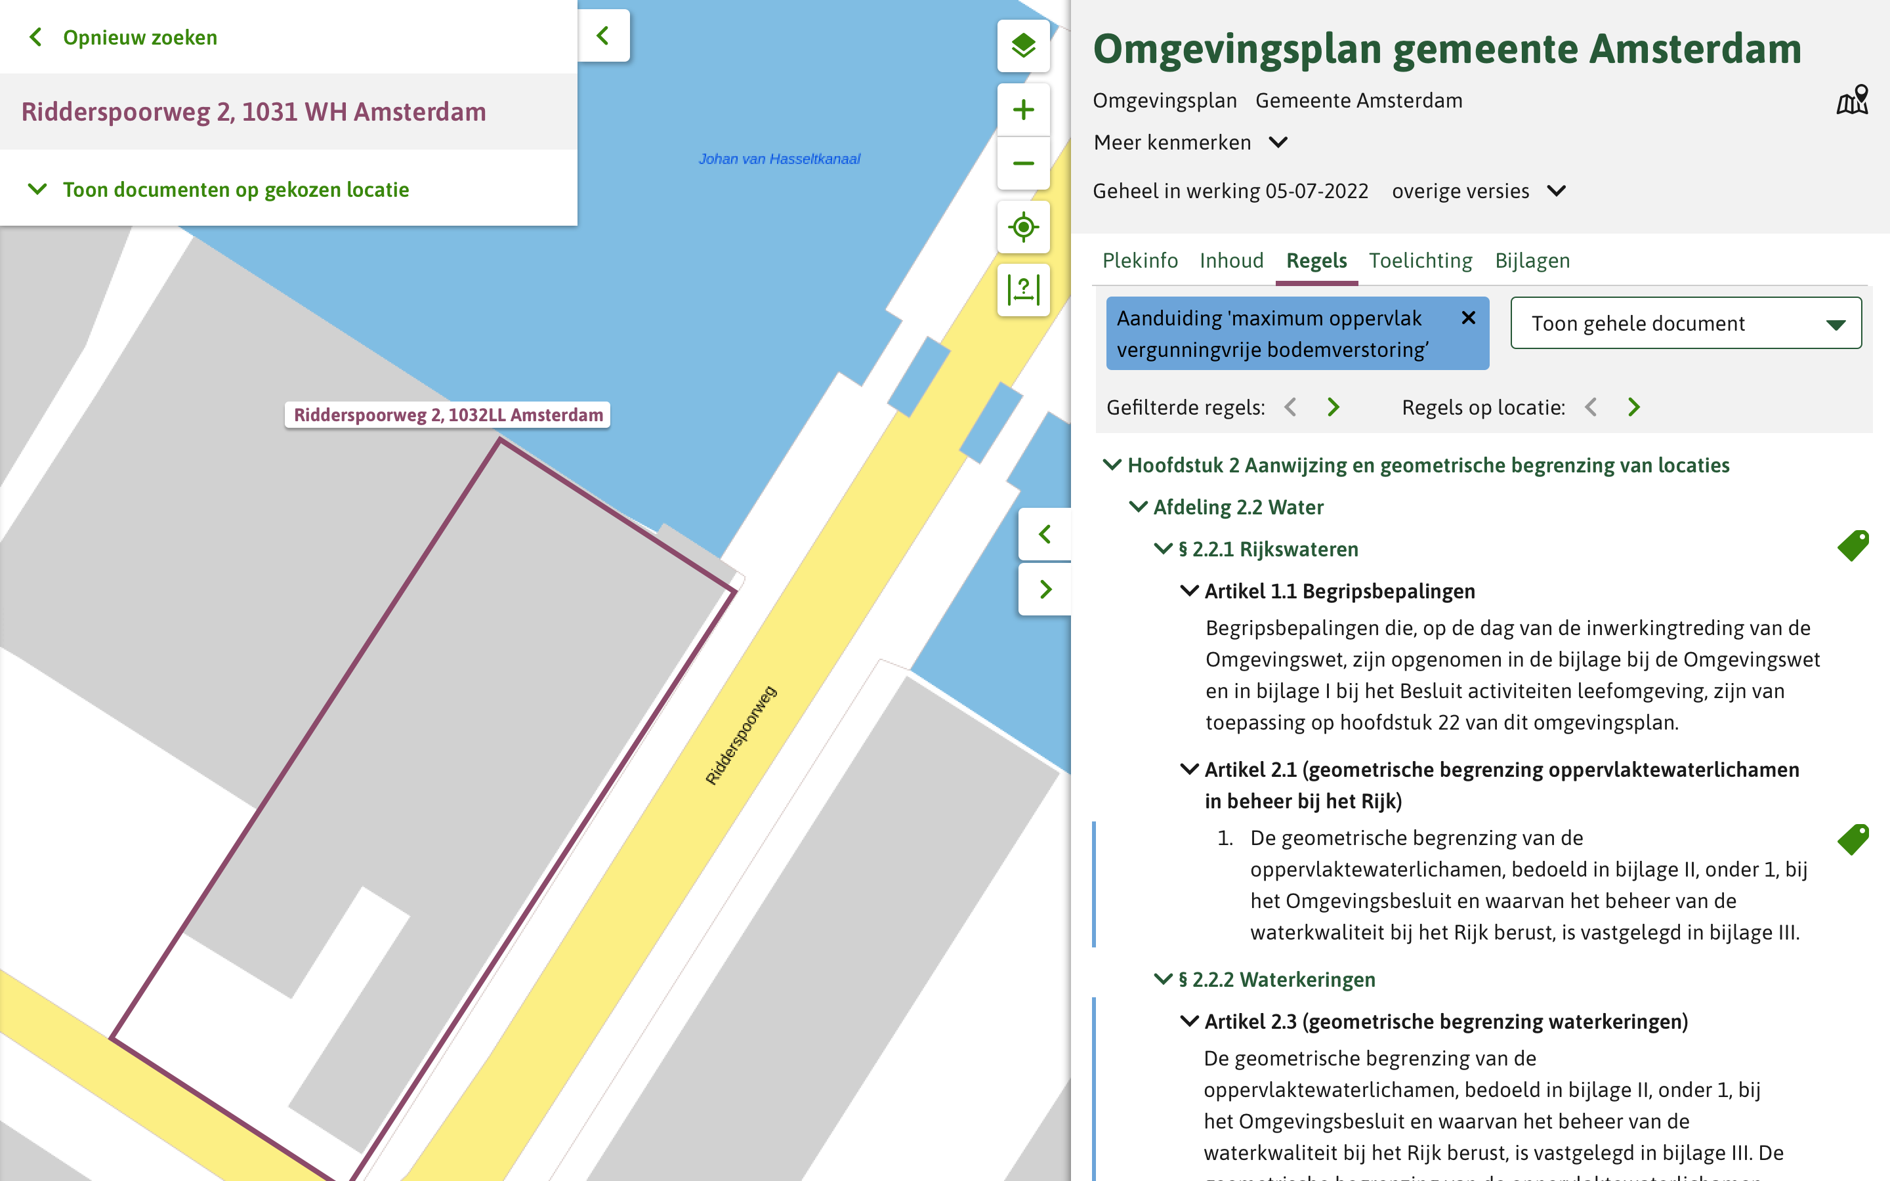This screenshot has height=1181, width=1890.
Task: Click the right arrow on document panel edge
Action: tap(1045, 589)
